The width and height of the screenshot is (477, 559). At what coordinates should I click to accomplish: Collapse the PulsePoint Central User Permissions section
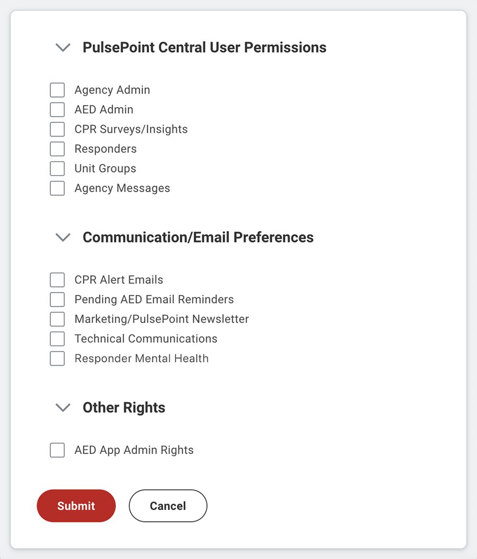click(62, 48)
